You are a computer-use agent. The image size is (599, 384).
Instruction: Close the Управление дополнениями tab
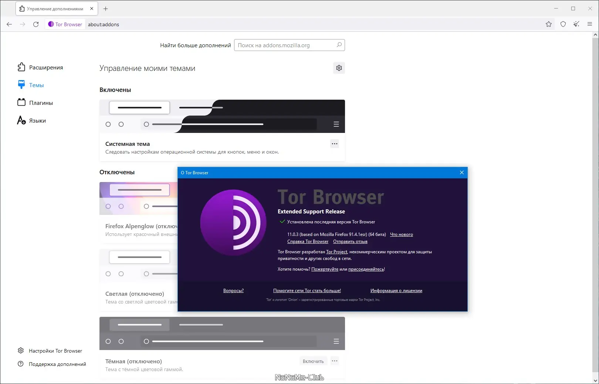pyautogui.click(x=92, y=8)
